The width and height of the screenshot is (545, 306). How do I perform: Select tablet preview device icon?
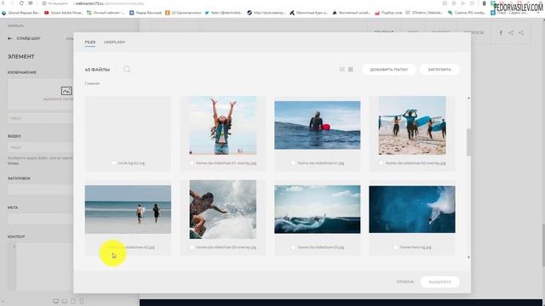pyautogui.click(x=73, y=301)
